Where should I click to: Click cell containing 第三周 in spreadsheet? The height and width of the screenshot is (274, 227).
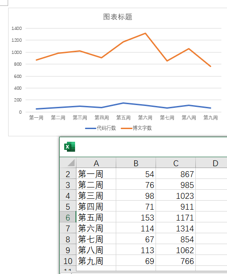pos(96,195)
